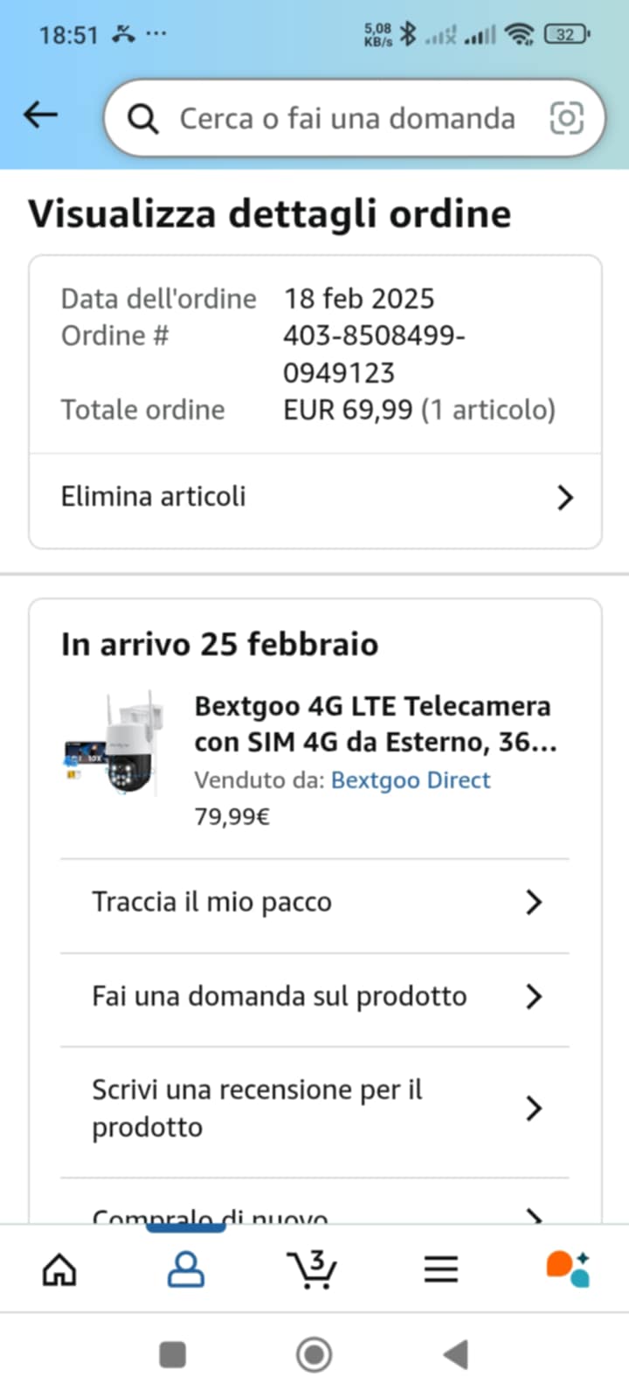Open the hamburger menu icon

441,1270
